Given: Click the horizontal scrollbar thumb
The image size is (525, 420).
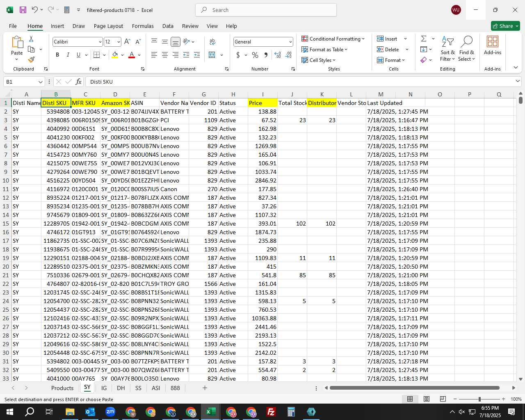Looking at the screenshot, I should [x=414, y=388].
